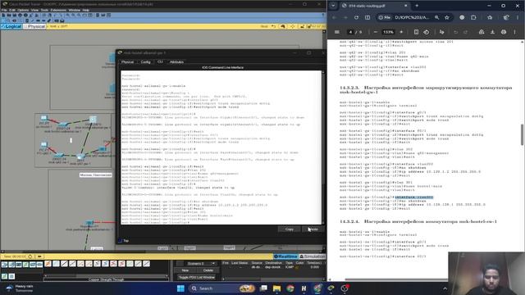This screenshot has height=295, width=525.
Task: Print the PDF with printer icon
Action: pos(504,32)
